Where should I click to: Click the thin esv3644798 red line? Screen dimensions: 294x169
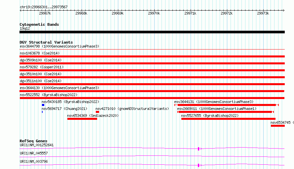pos(152,50)
